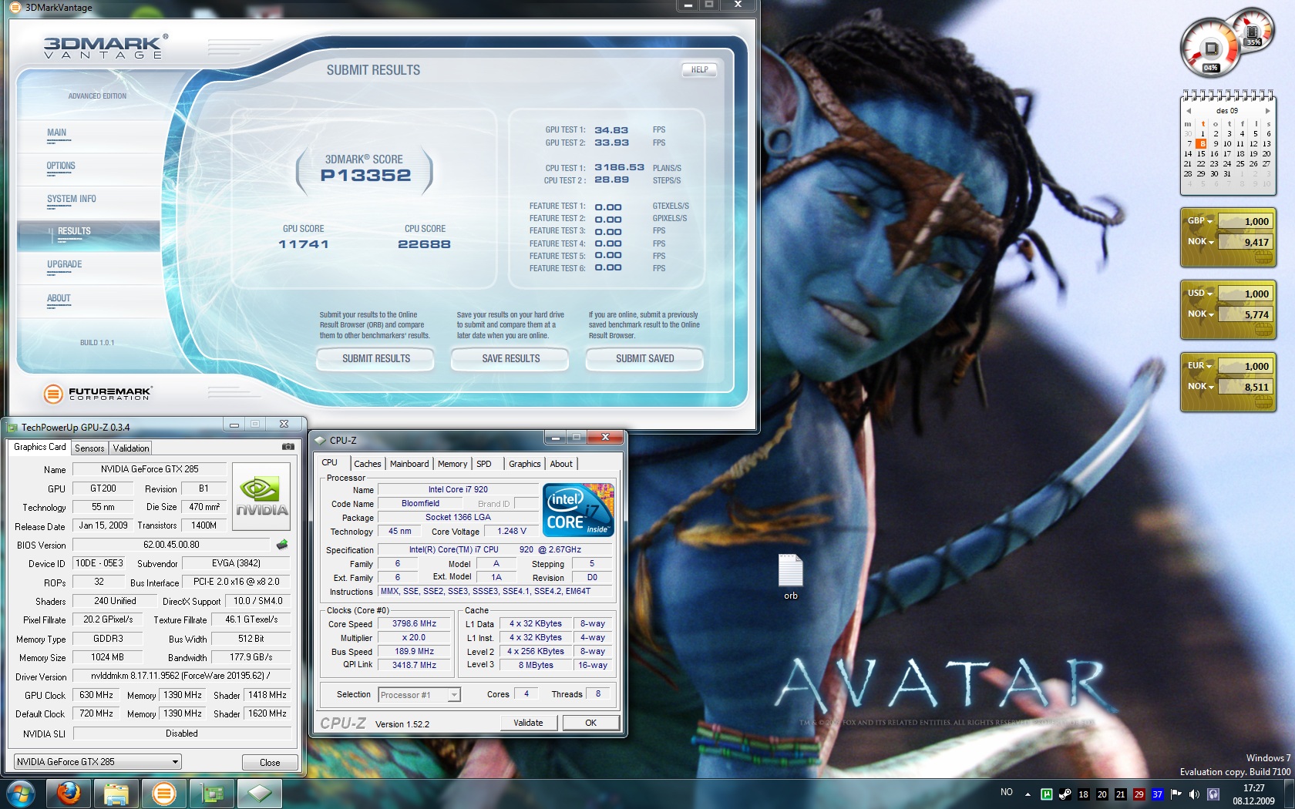Open the orb file on the desktop
This screenshot has width=1295, height=809.
791,576
